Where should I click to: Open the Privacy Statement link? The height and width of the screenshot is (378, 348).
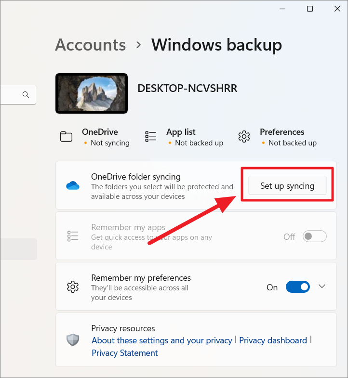(x=124, y=353)
